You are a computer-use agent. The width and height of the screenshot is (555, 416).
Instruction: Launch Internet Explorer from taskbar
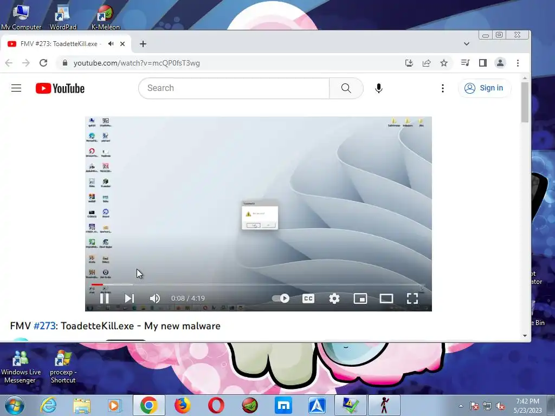[48, 405]
